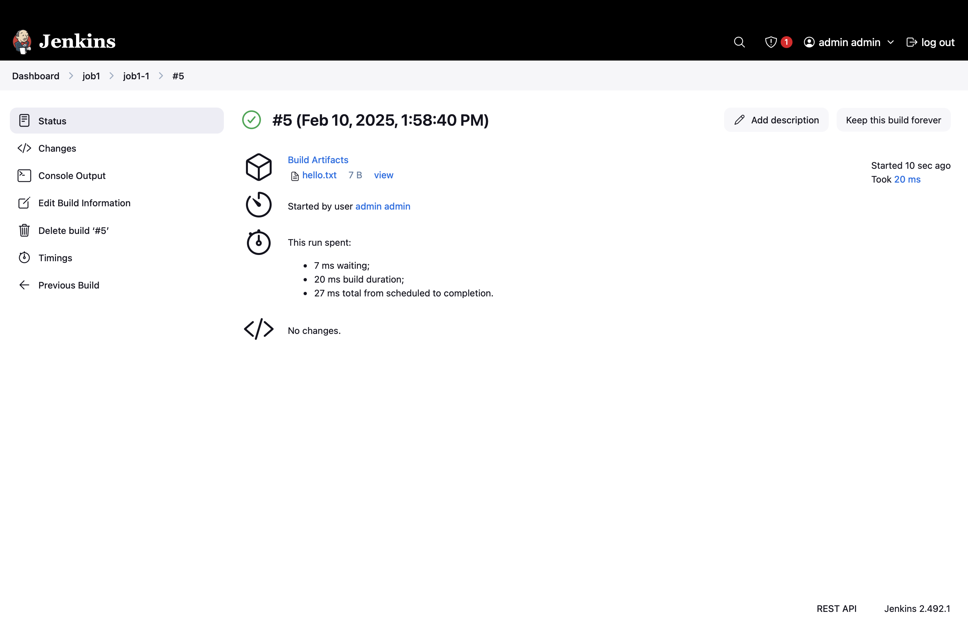The image size is (968, 629).
Task: Click the Previous Build left arrow icon
Action: point(24,285)
